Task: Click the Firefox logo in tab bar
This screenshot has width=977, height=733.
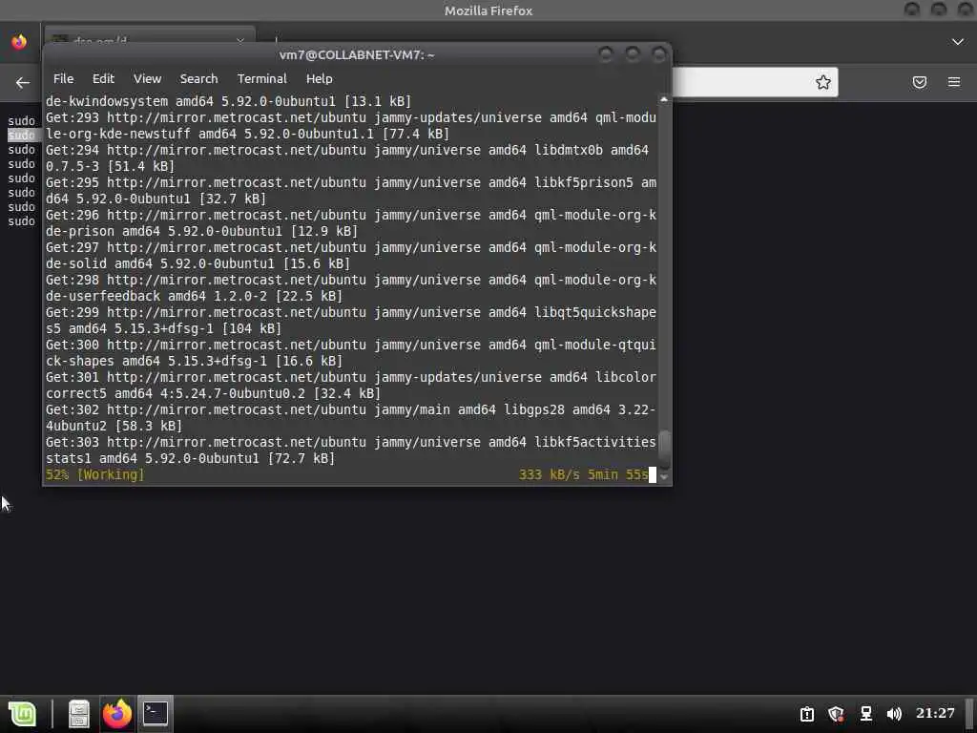Action: 19,42
